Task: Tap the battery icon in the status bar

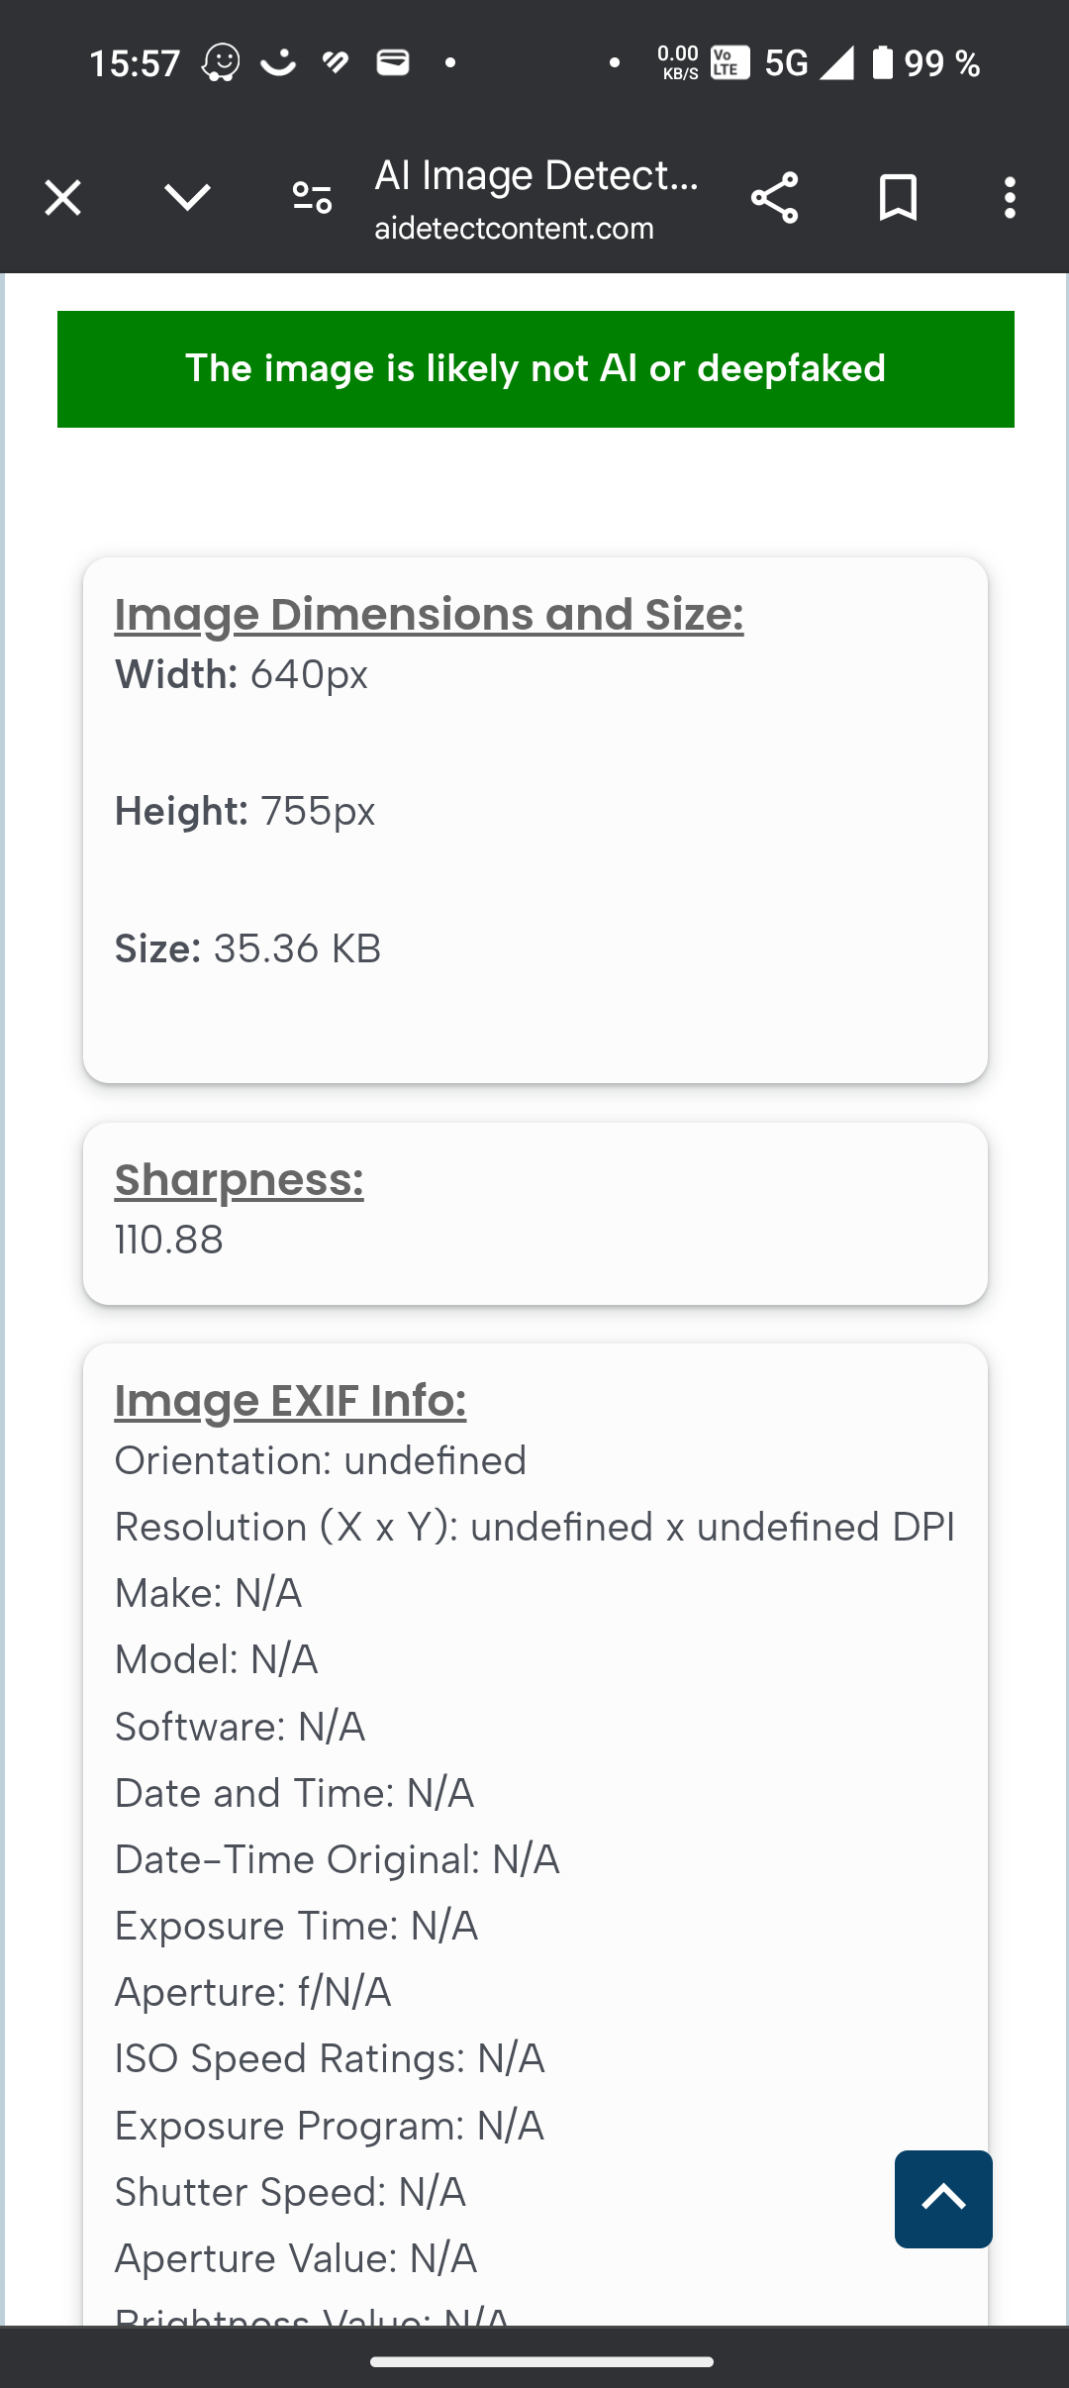Action: pos(883,62)
